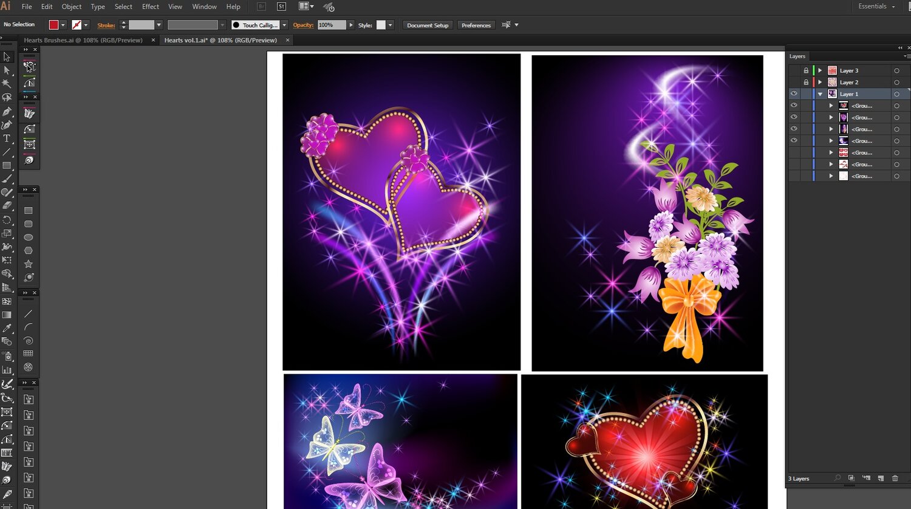
Task: Expand Layer 2 contents
Action: [x=820, y=82]
